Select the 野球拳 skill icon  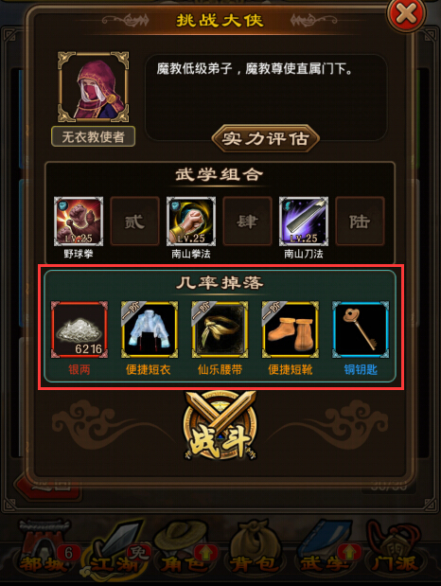[x=79, y=222]
